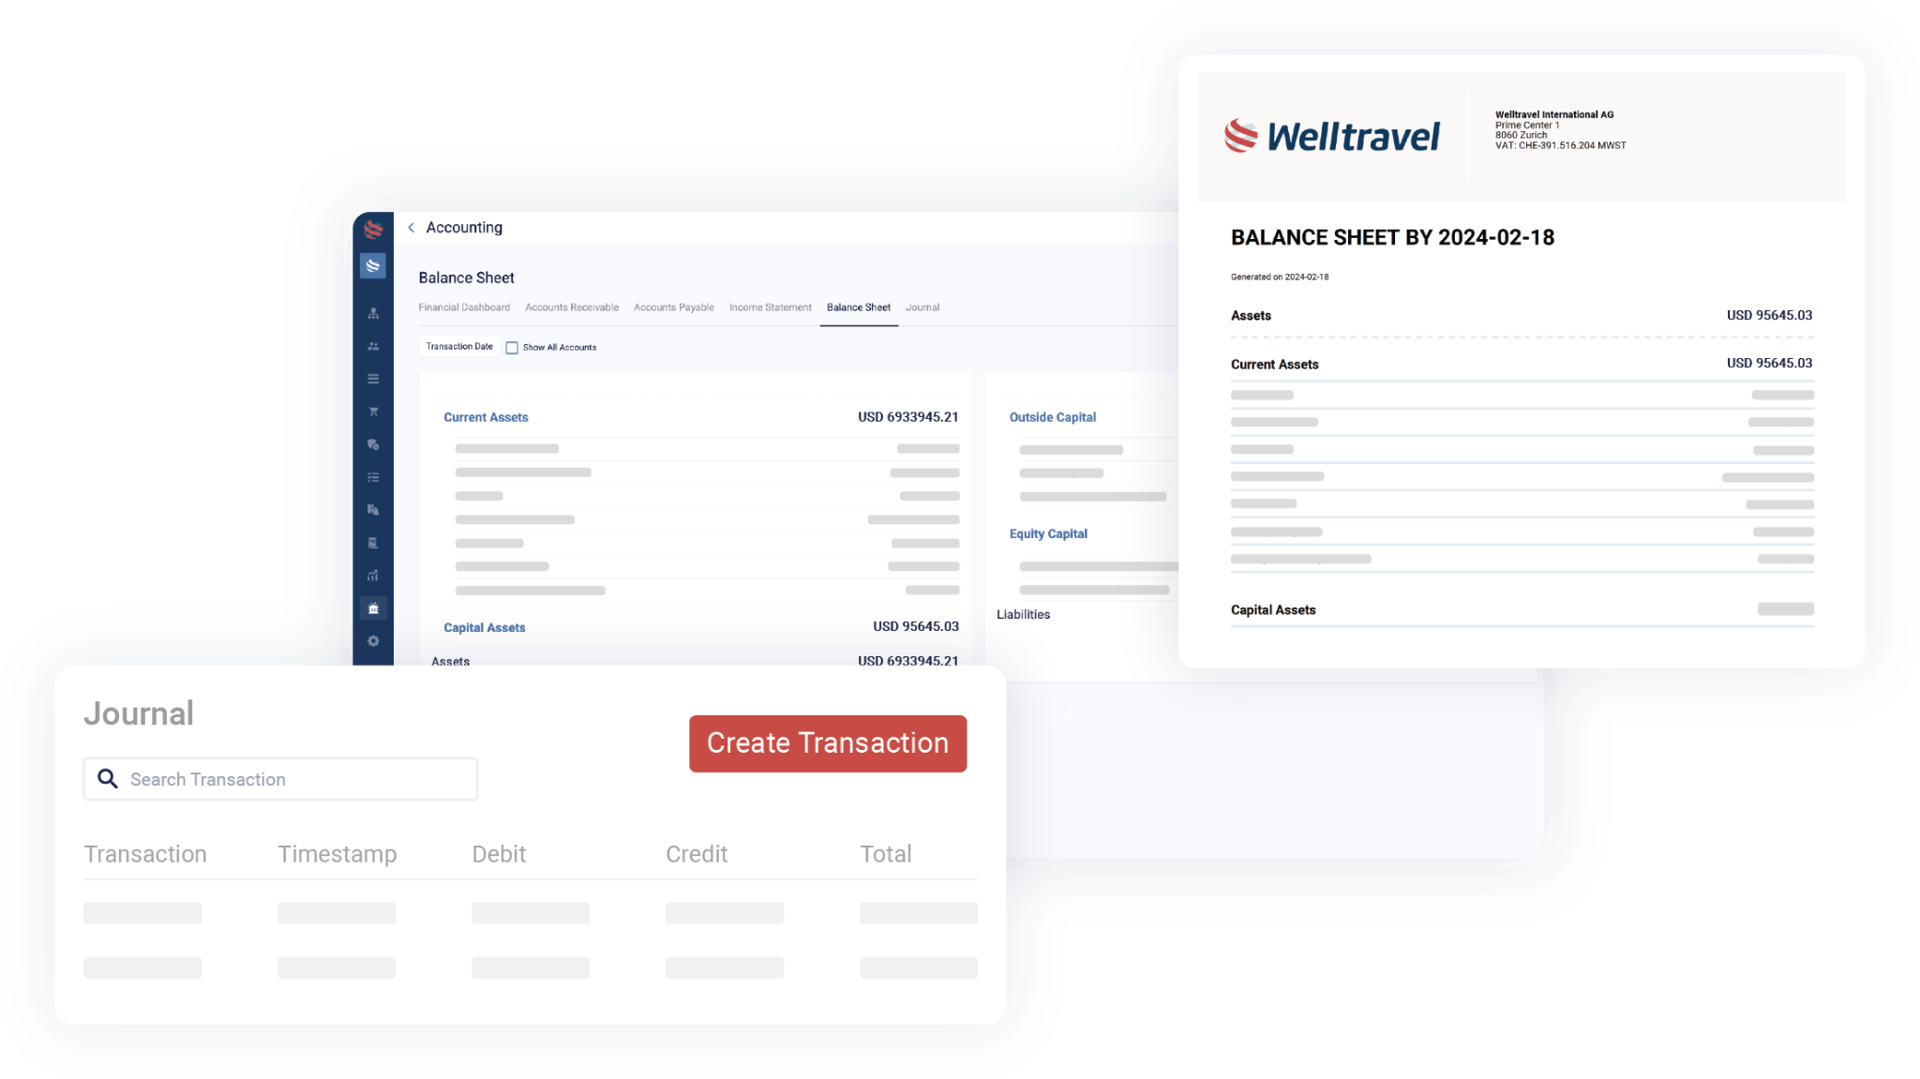1920x1079 pixels.
Task: Click the contacts/people icon in sidebar
Action: [372, 347]
